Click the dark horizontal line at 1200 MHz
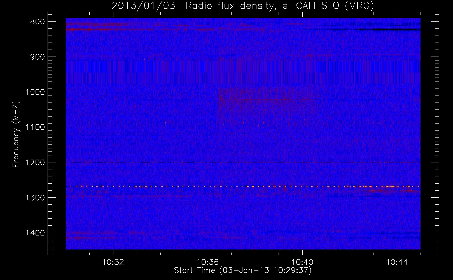Viewport: 453px width, 280px height. click(x=243, y=162)
